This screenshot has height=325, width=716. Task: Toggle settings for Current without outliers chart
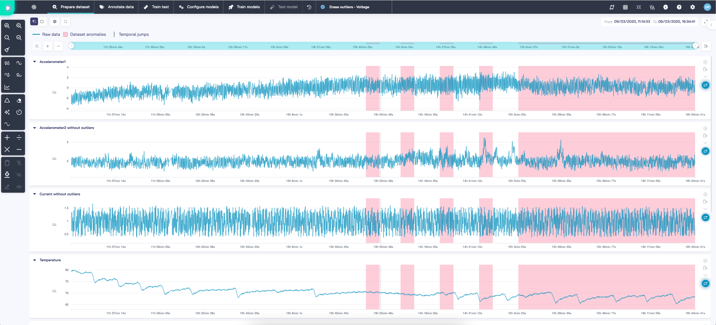point(705,218)
